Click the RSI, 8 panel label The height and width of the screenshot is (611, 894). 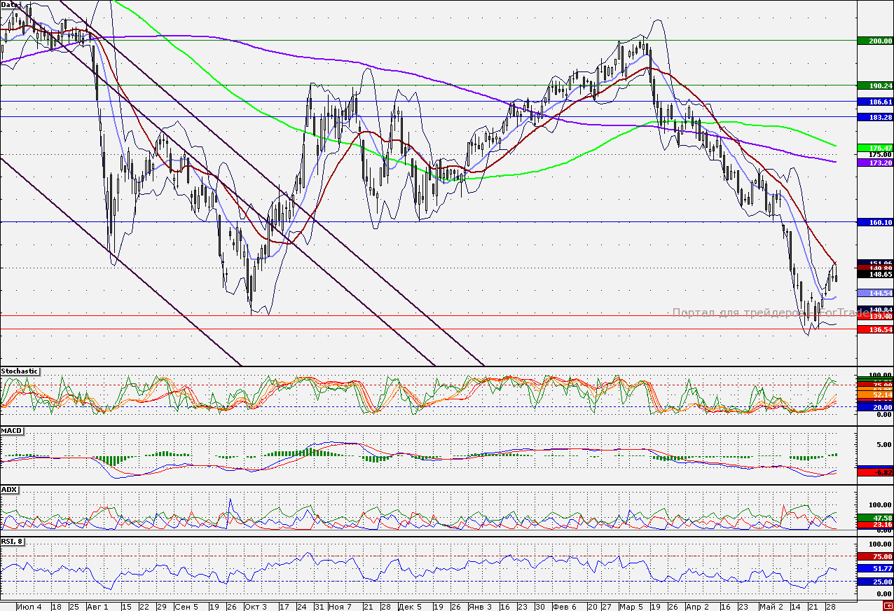[x=14, y=542]
